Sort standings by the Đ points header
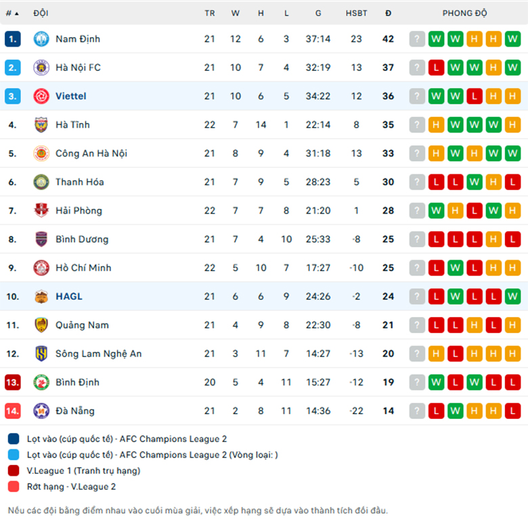The width and height of the screenshot is (528, 519). tap(388, 14)
